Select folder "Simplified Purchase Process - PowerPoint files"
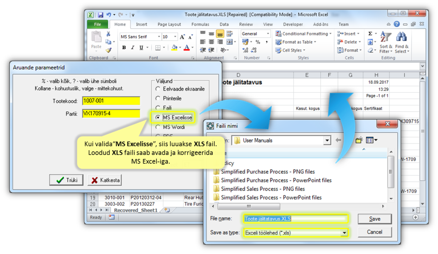 click(x=276, y=180)
